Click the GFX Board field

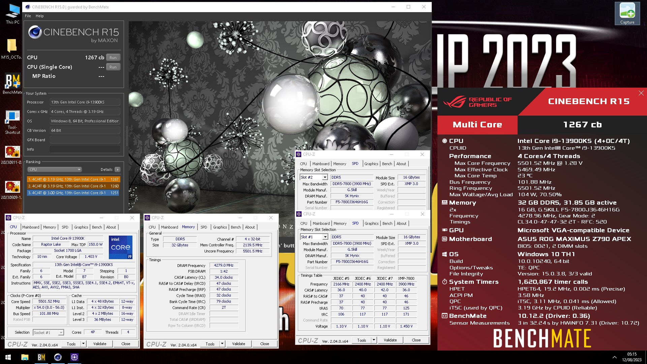click(x=85, y=140)
